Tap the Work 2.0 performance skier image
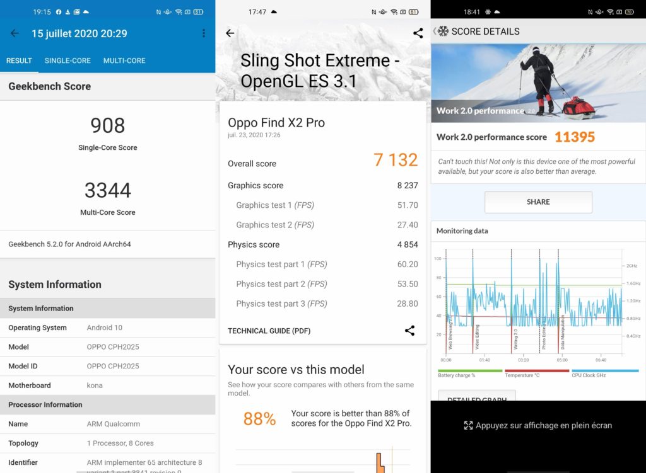Viewport: 646px width, 473px height. coord(538,83)
